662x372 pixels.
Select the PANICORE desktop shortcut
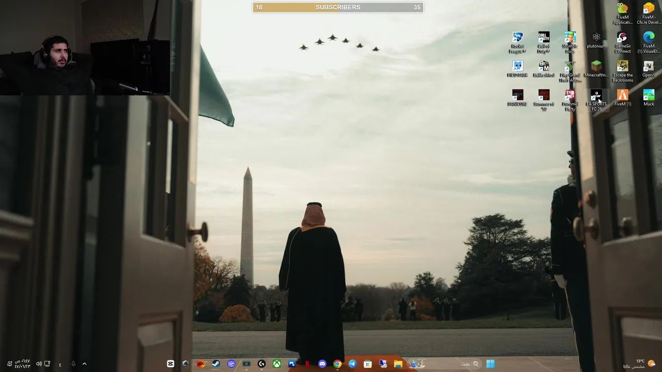pos(517,98)
